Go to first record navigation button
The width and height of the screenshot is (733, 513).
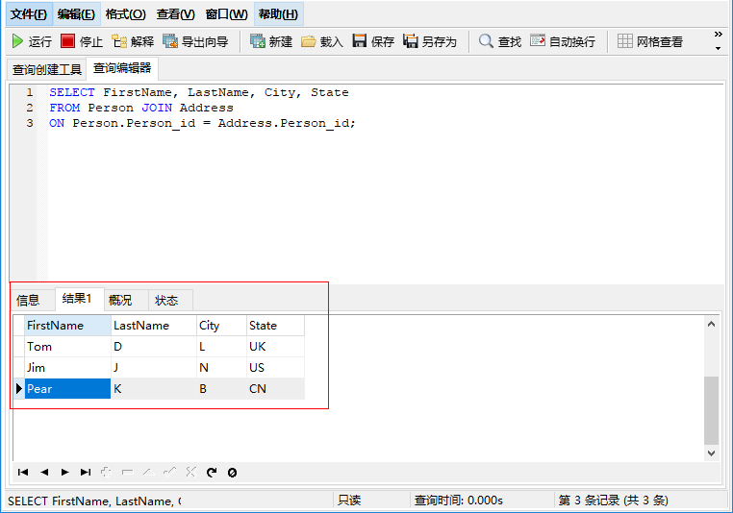23,473
